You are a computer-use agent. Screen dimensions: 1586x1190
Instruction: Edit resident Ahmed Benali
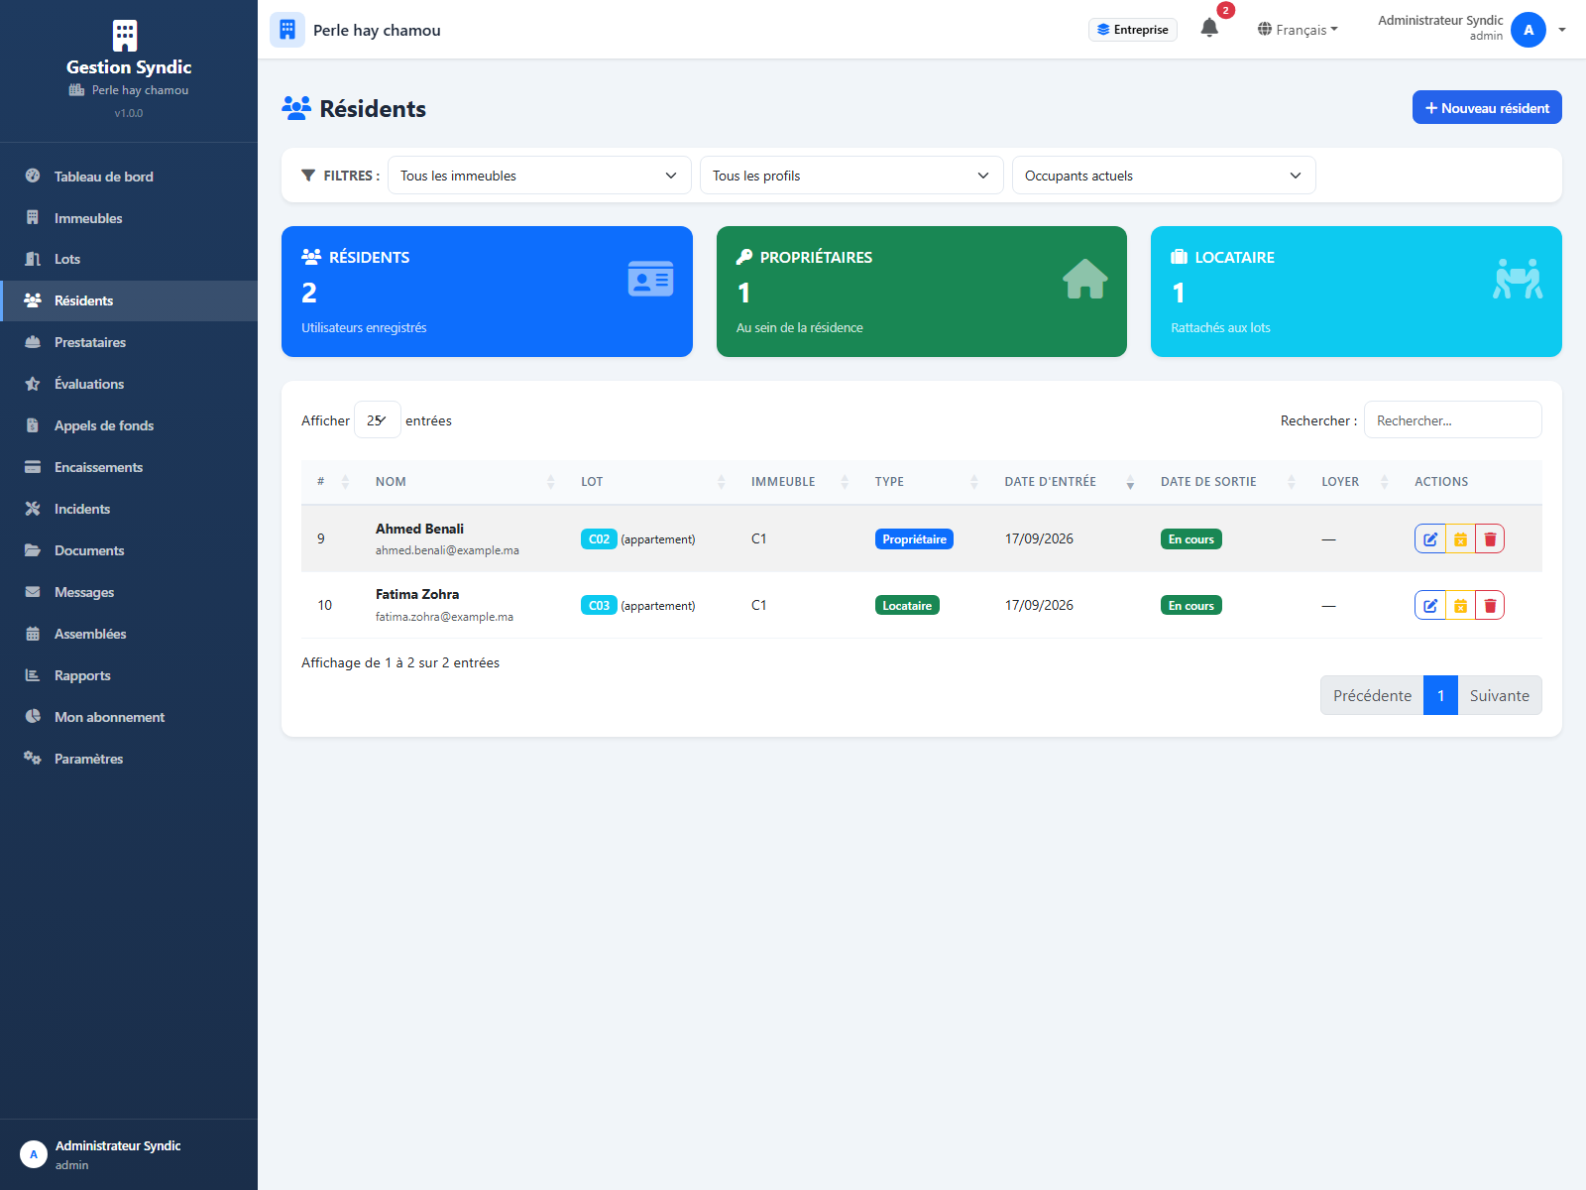pyautogui.click(x=1430, y=538)
